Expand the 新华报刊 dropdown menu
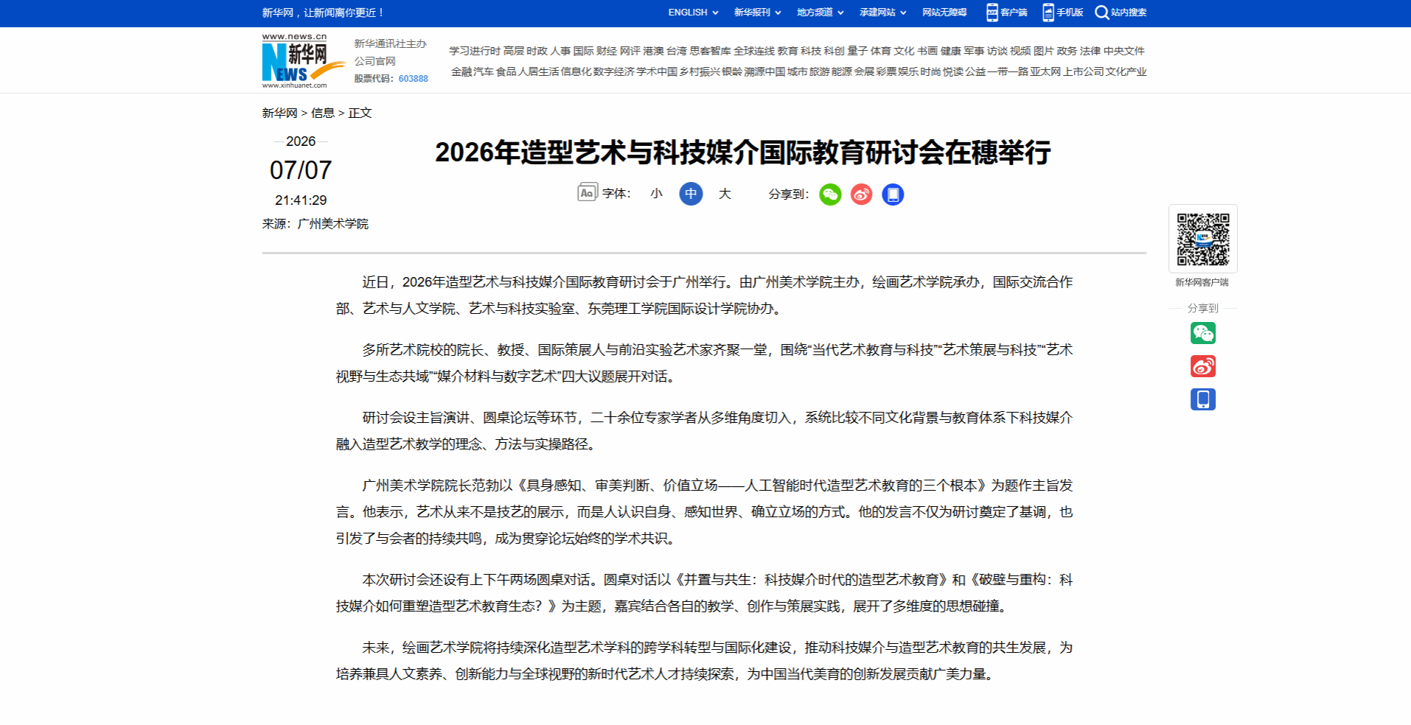Screen dimensions: 1411x725 pyautogui.click(x=757, y=13)
